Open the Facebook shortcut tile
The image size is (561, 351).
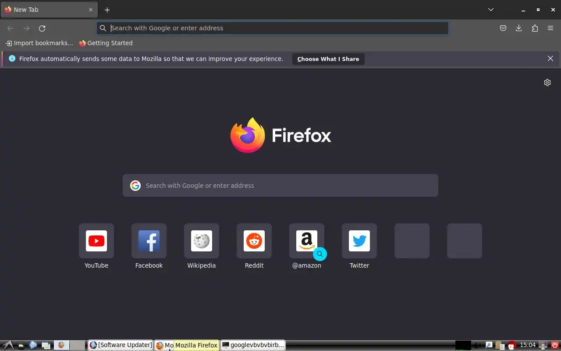click(x=149, y=241)
